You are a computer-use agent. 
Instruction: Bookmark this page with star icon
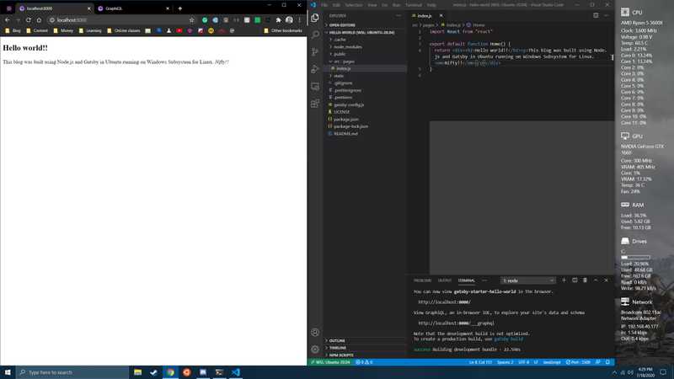[192, 19]
